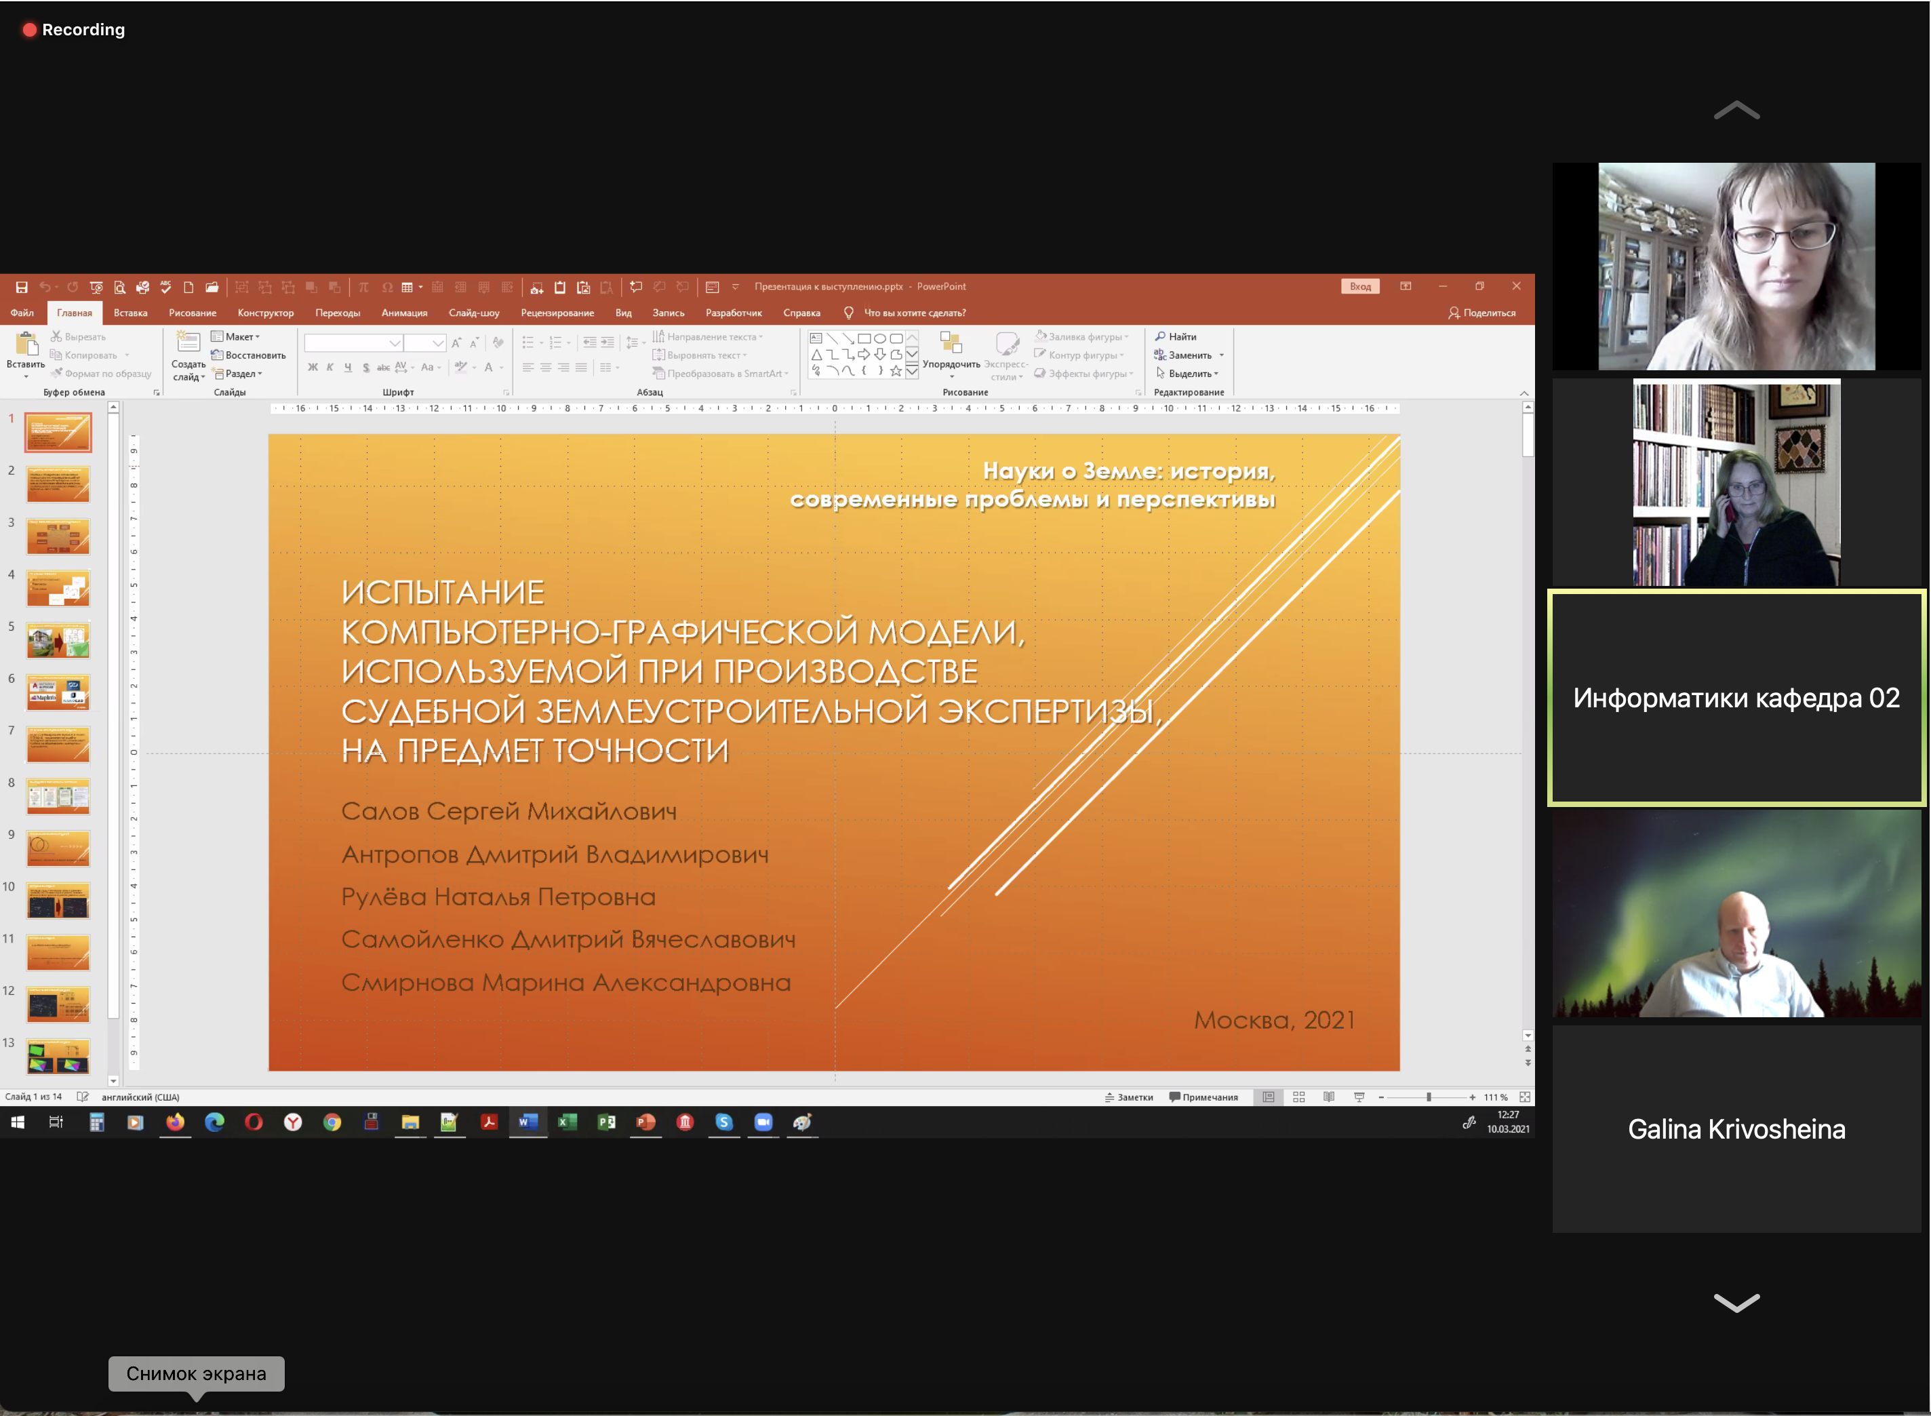Open the Вставка ribbon tab
The width and height of the screenshot is (1931, 1416).
click(x=130, y=313)
